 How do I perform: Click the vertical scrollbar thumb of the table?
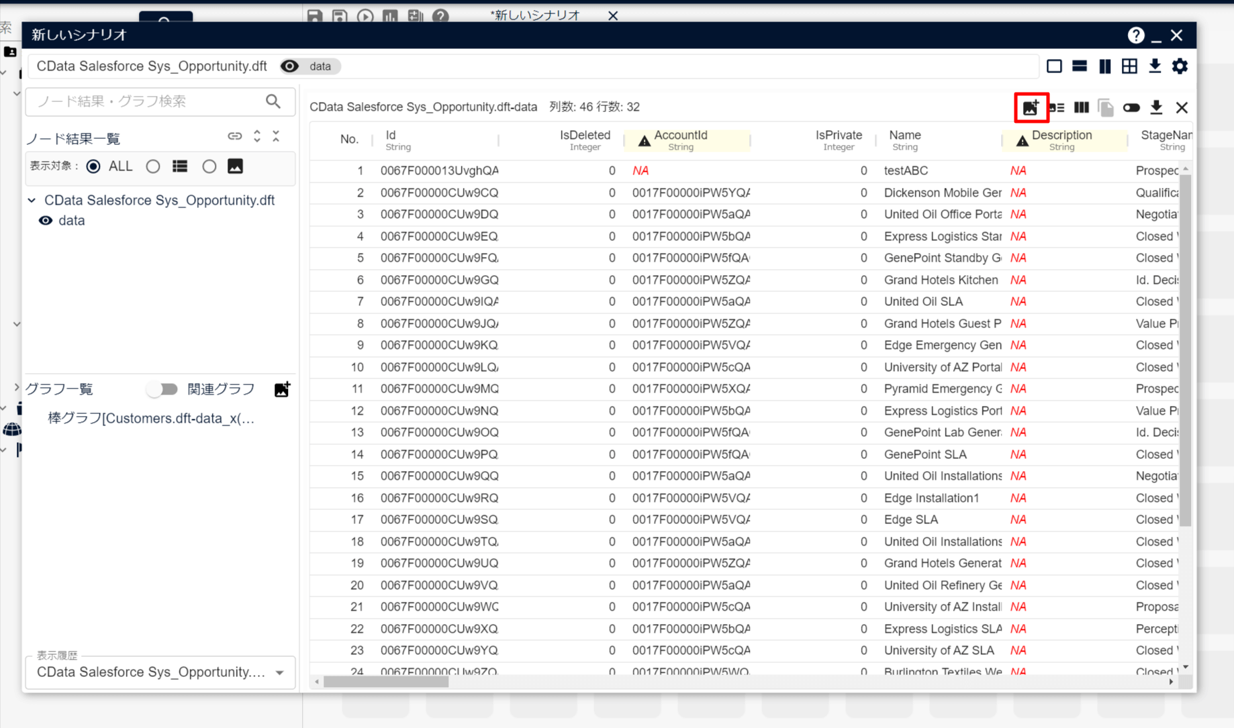[x=1186, y=349]
